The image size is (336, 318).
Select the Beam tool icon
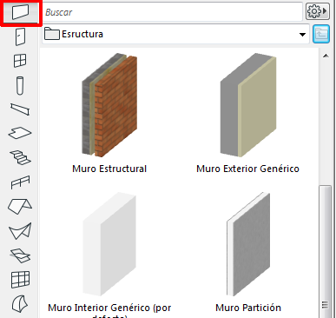pyautogui.click(x=20, y=109)
